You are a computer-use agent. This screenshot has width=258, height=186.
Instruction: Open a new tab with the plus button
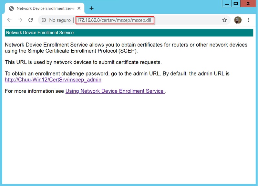[x=91, y=8]
